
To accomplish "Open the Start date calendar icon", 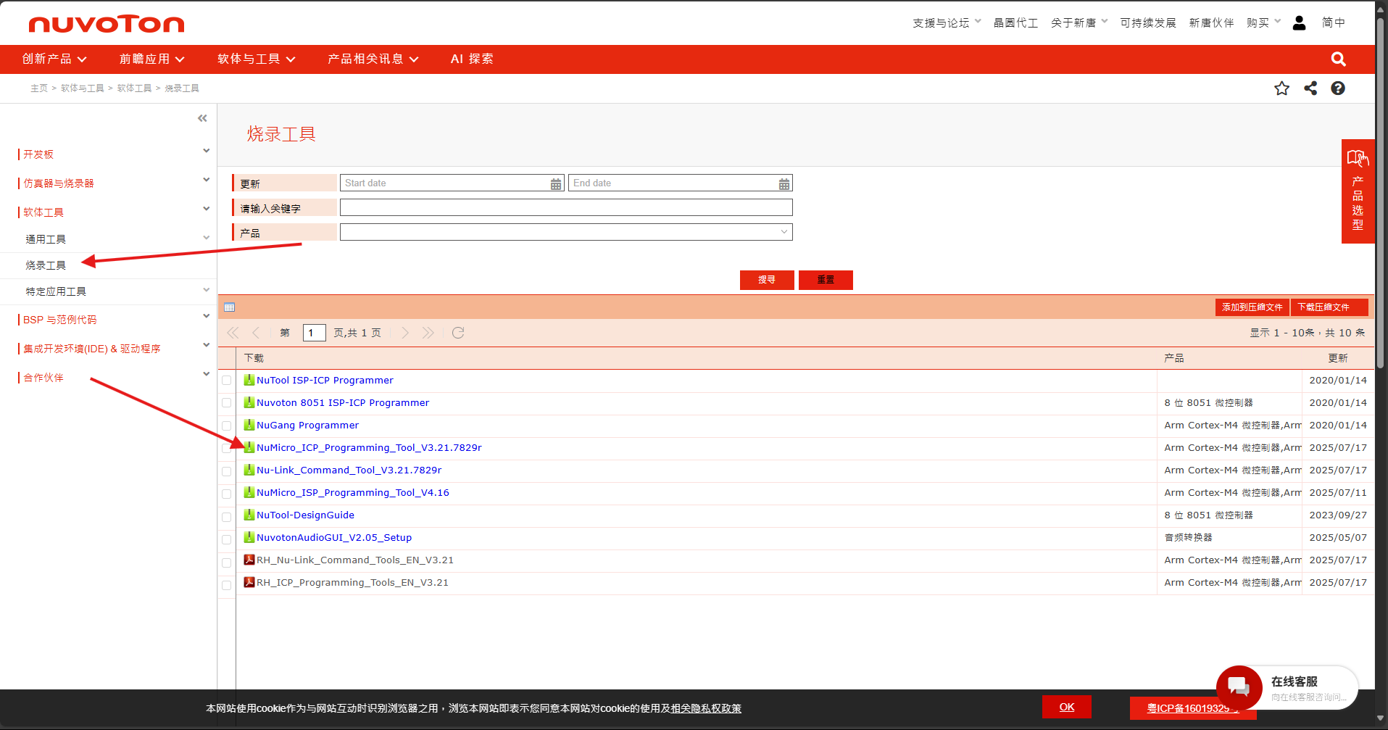I will (556, 184).
